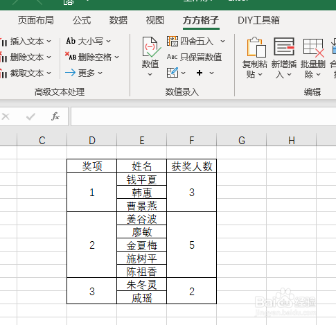Select merged 奖项 cell showing 1
336x325 pixels.
coord(92,192)
